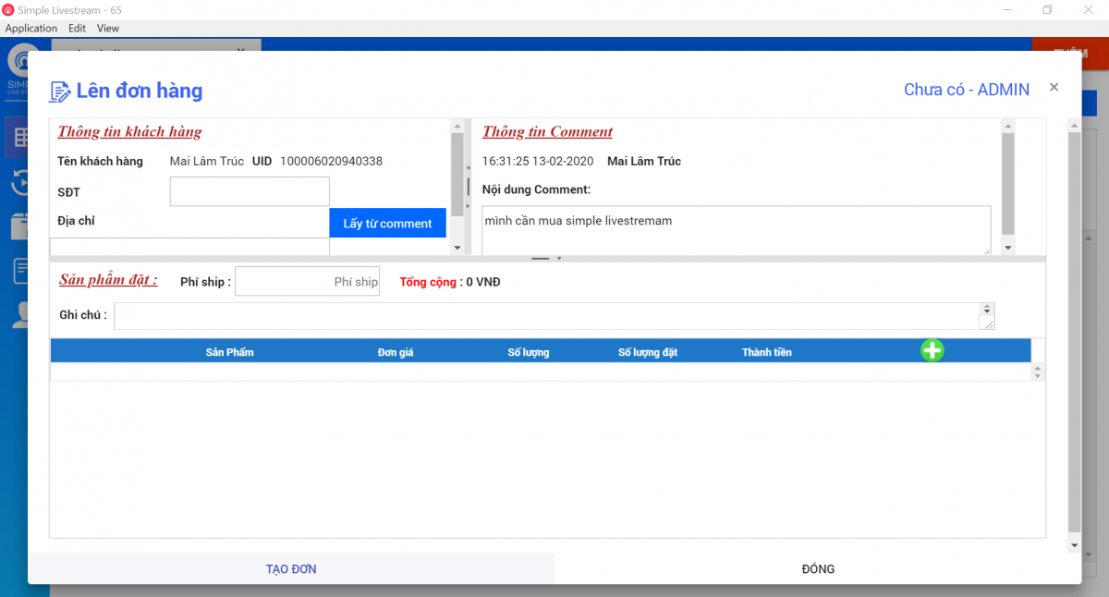Open the Application menu

pyautogui.click(x=31, y=29)
